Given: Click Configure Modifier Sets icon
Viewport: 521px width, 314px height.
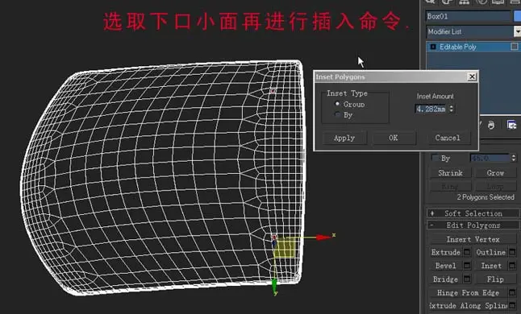Looking at the screenshot, I should 511,125.
